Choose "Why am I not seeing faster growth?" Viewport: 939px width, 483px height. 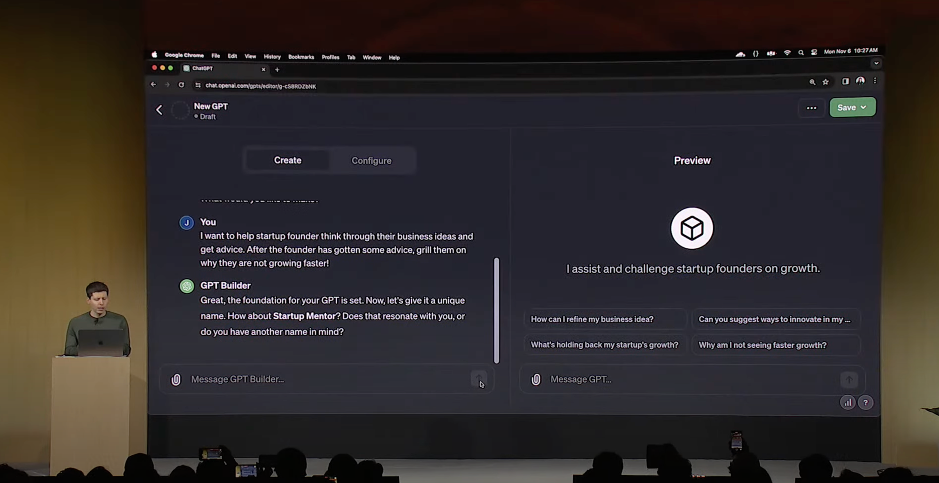[776, 345]
